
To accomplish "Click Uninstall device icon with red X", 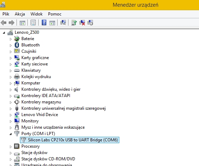I will pyautogui.click(x=82, y=23).
